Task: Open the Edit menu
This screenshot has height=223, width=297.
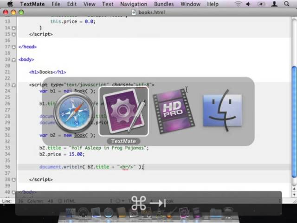Action: (72, 4)
